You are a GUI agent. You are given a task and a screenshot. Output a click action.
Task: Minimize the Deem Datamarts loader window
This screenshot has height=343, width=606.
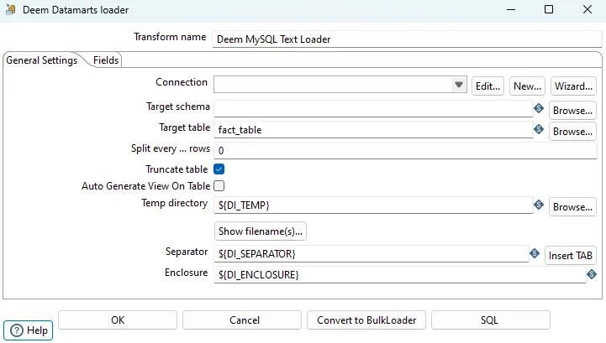[511, 9]
